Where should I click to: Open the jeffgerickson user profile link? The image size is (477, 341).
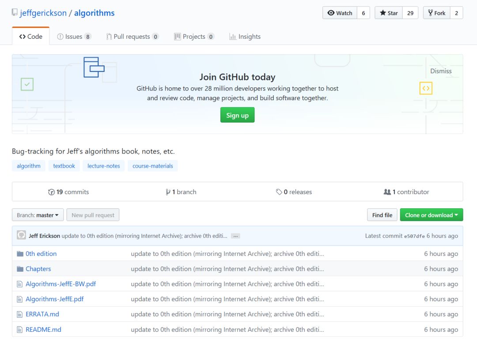pos(43,13)
